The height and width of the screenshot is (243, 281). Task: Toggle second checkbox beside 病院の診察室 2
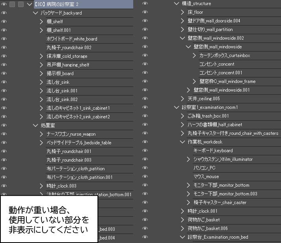21,4
